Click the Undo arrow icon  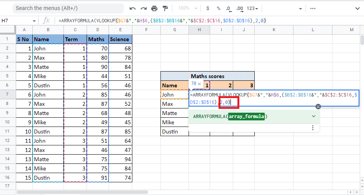[132, 8]
